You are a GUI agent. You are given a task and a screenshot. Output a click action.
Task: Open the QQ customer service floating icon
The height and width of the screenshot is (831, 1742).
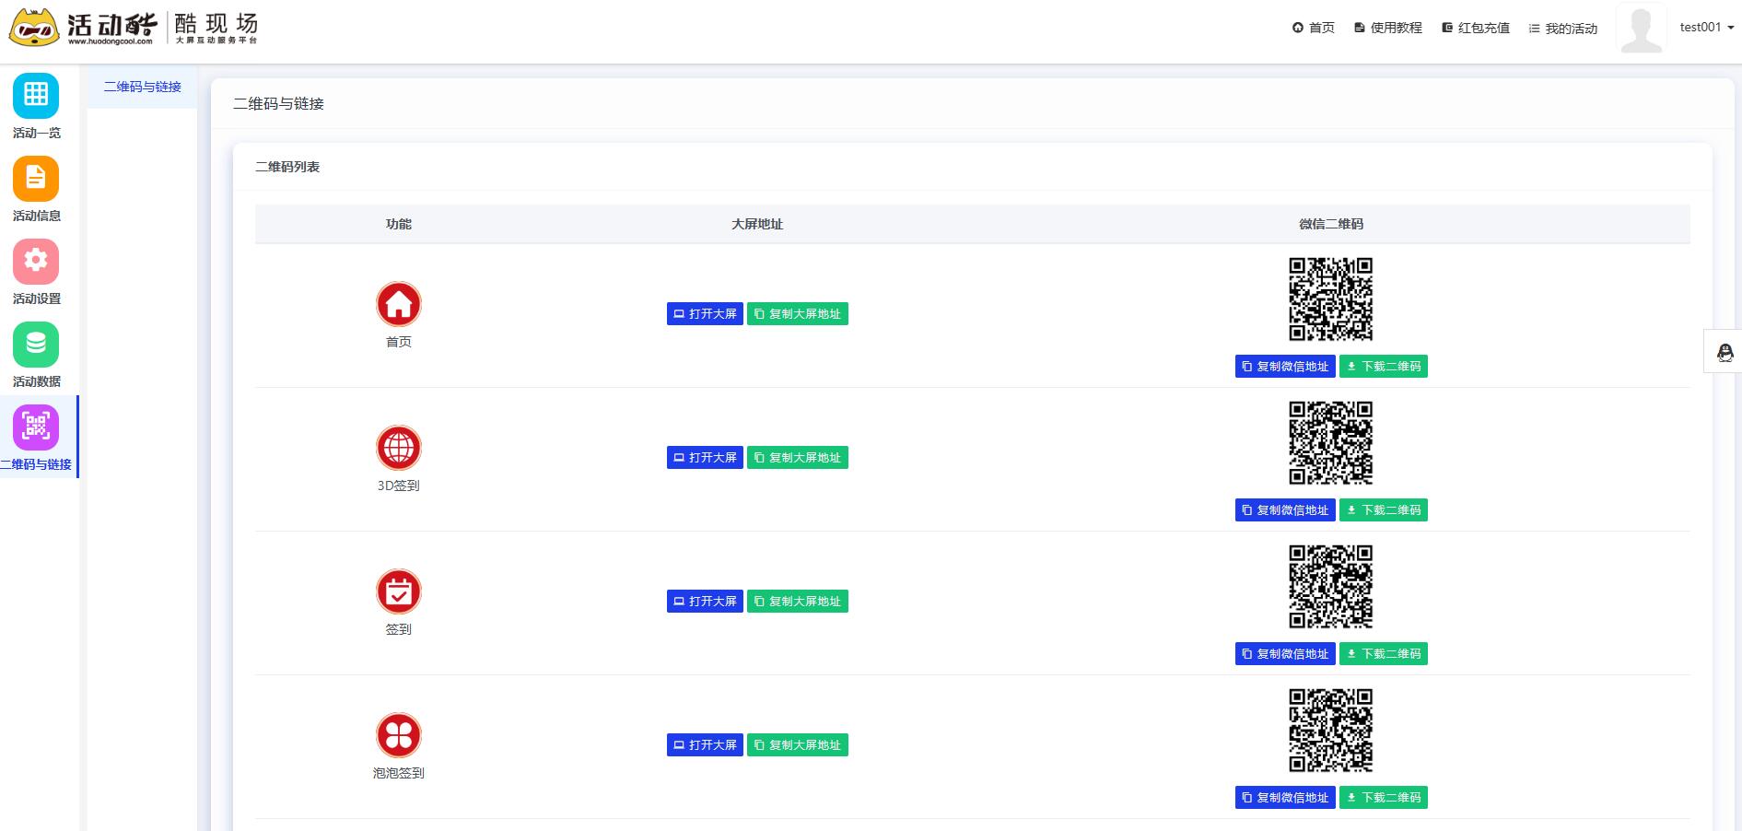[1724, 352]
